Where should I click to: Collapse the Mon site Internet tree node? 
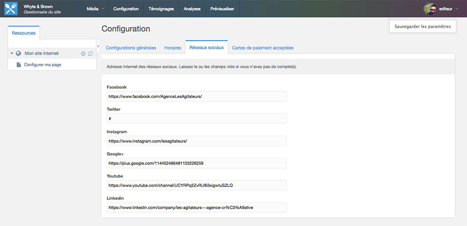click(x=12, y=53)
